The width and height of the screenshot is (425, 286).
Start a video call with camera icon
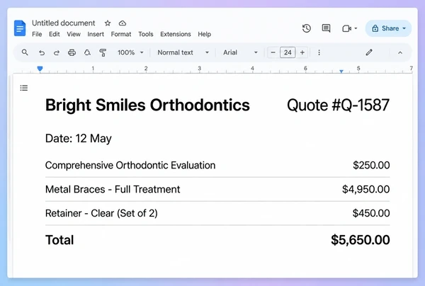click(347, 28)
